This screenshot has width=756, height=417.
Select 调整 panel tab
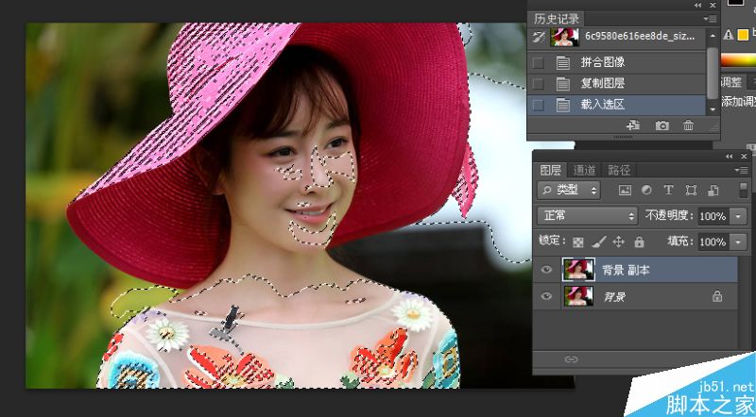coord(731,82)
